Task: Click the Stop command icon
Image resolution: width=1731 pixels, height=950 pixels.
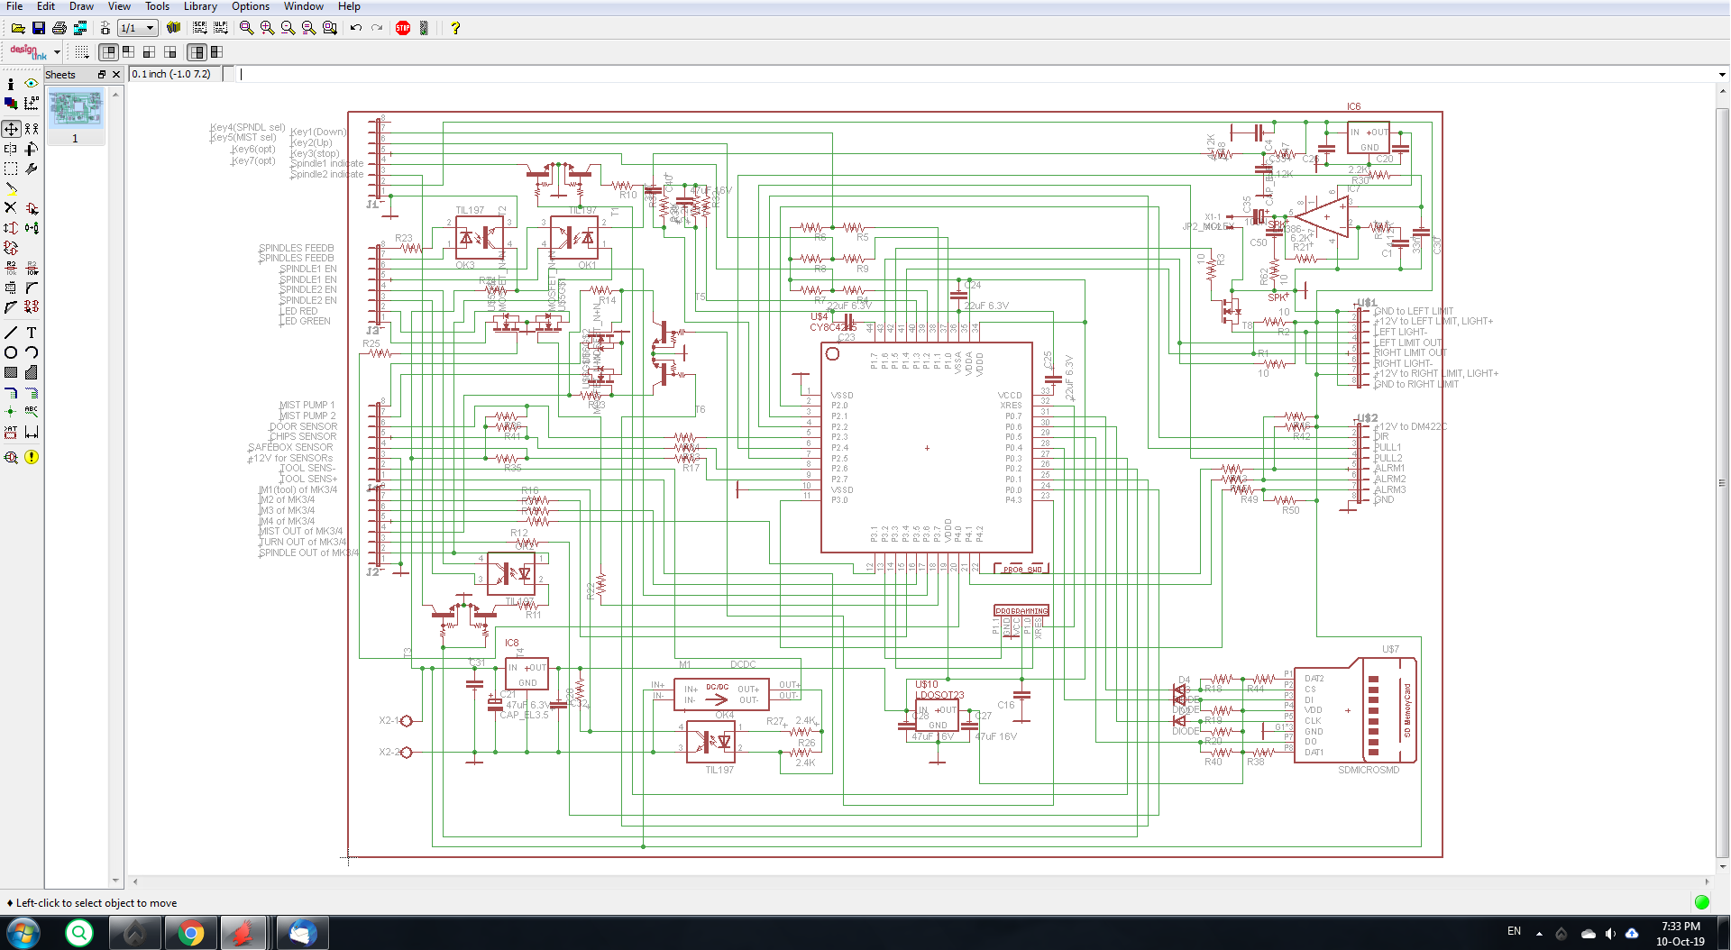Action: point(403,28)
